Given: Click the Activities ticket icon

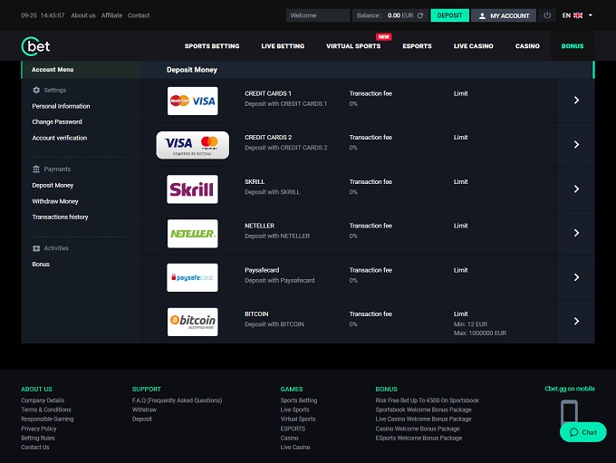Looking at the screenshot, I should [36, 248].
